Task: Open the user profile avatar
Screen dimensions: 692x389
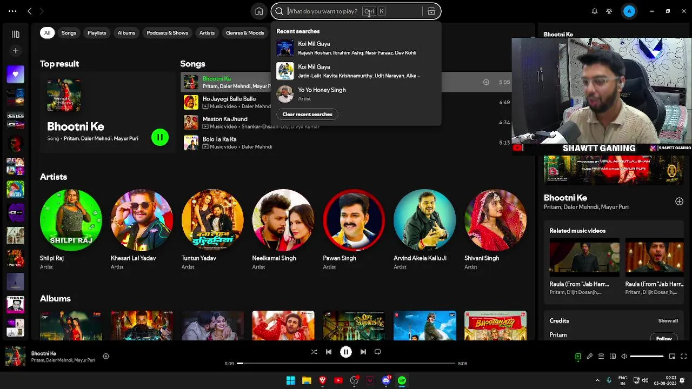Action: point(629,11)
